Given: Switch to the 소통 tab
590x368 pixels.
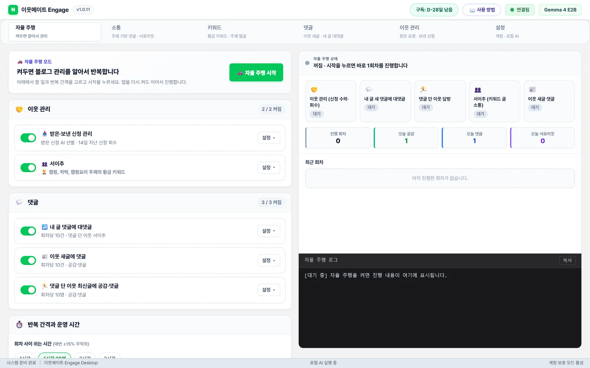Looking at the screenshot, I should pos(151,32).
